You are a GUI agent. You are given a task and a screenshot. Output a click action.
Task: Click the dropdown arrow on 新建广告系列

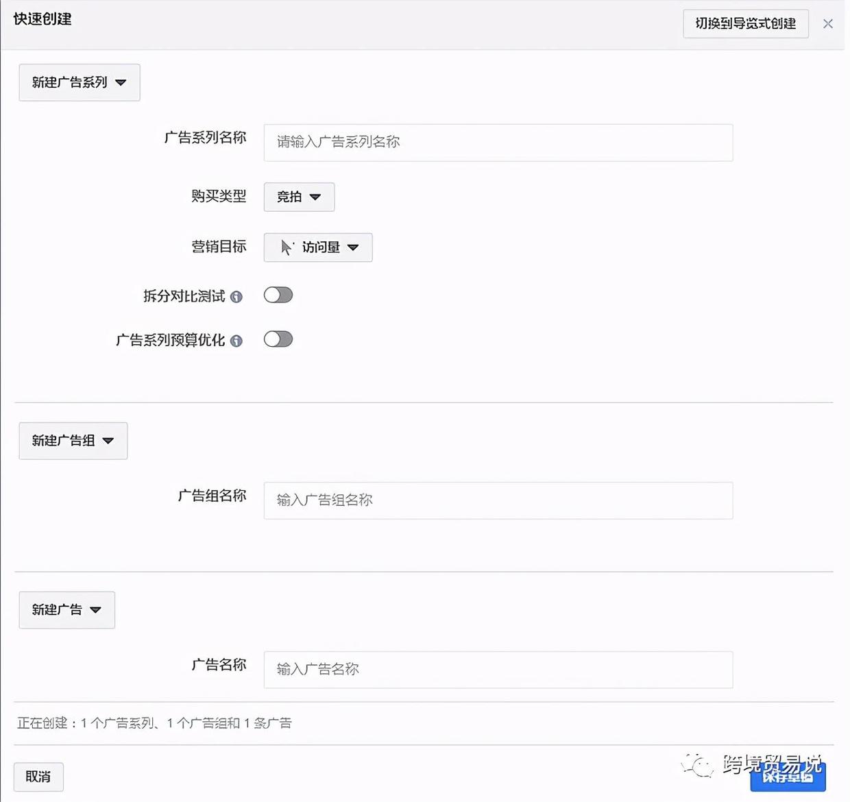point(121,82)
